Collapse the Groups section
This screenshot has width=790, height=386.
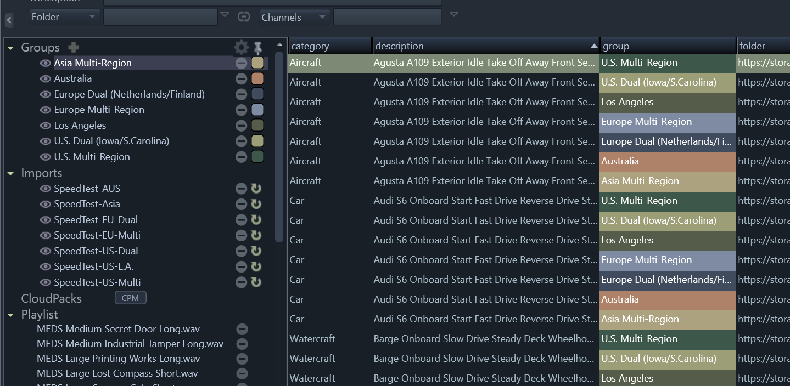pyautogui.click(x=10, y=48)
